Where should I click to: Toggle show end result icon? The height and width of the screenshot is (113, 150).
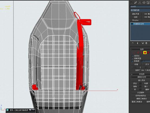[x=138, y=43]
